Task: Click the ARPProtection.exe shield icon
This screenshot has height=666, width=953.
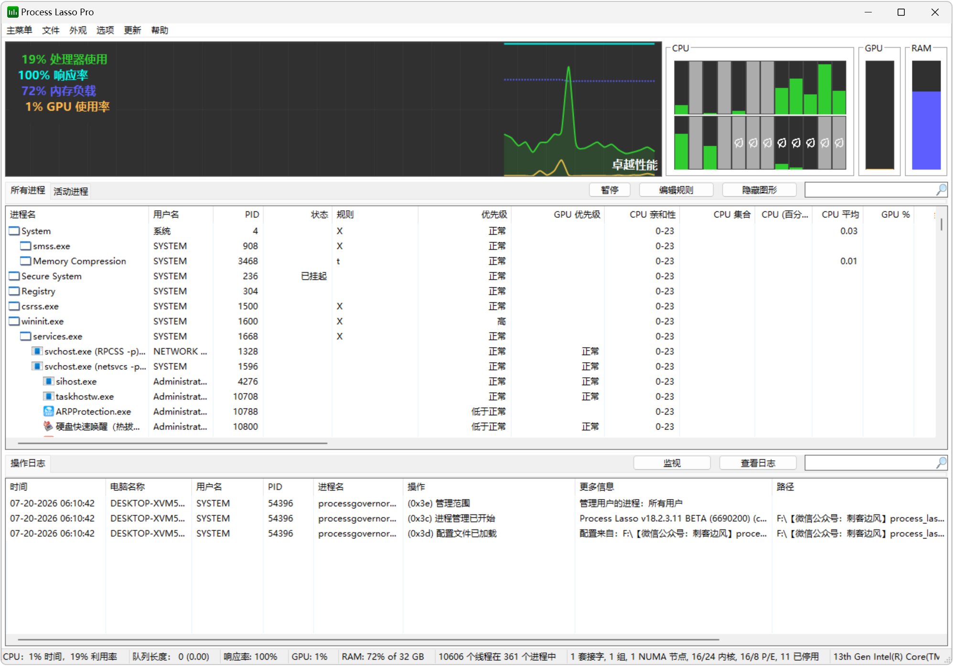Action: pos(49,412)
